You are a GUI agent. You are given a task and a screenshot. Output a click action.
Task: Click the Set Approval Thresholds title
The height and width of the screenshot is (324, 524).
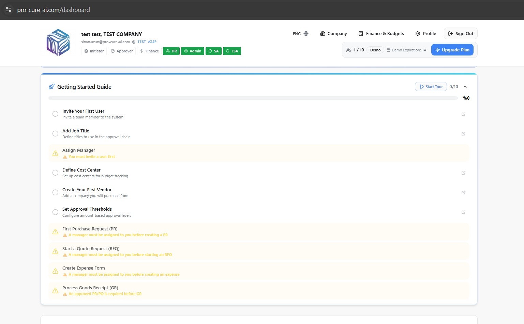point(87,209)
